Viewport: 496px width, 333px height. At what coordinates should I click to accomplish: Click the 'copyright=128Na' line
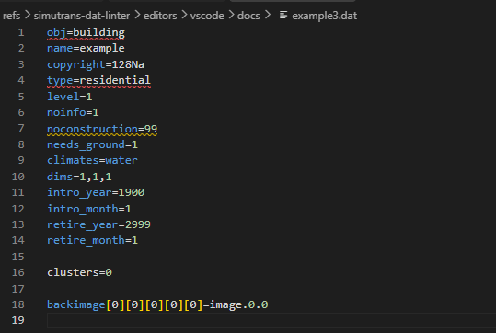[96, 64]
